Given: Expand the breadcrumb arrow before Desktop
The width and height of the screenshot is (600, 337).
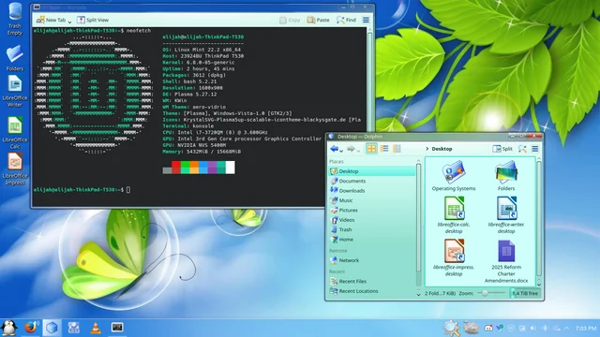Looking at the screenshot, I should [x=427, y=149].
